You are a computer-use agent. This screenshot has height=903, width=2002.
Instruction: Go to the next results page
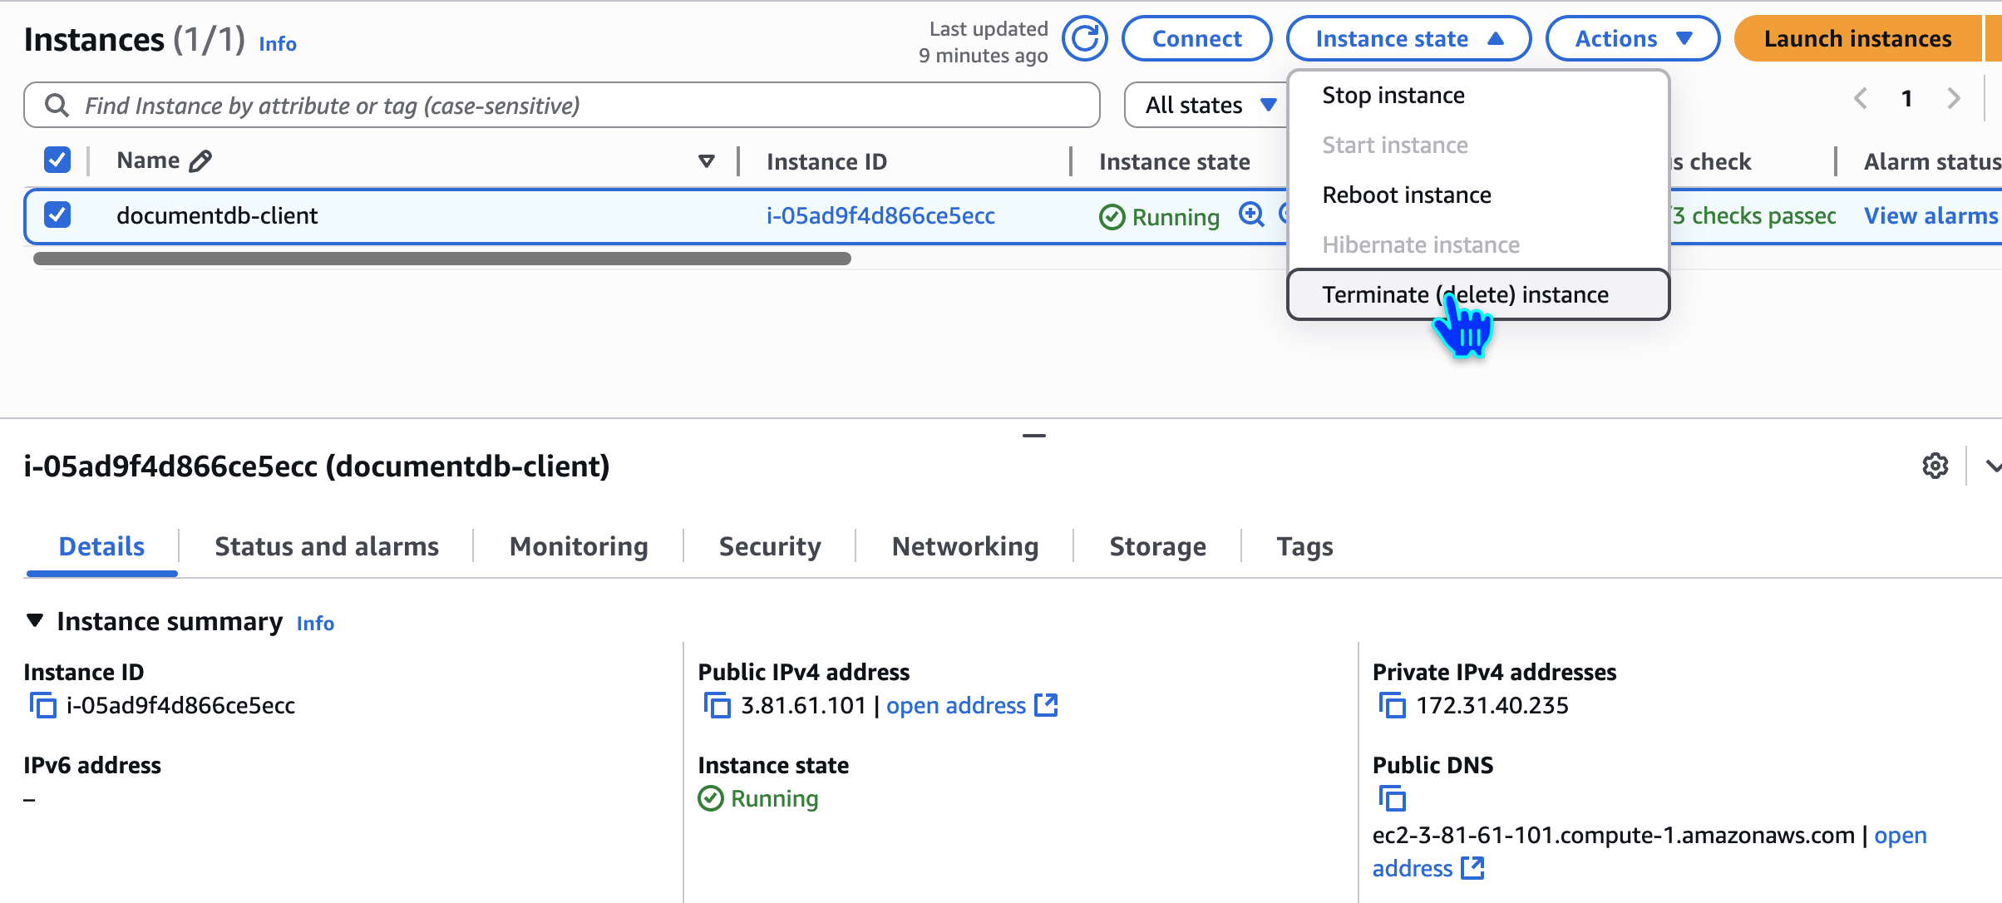coord(1954,98)
